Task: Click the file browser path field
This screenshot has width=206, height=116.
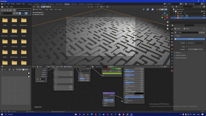Action: point(23,10)
